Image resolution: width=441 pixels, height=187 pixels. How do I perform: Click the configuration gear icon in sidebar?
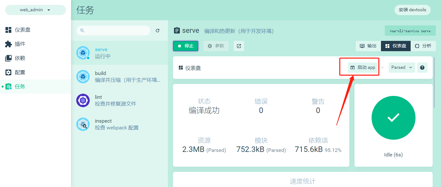(x=8, y=72)
